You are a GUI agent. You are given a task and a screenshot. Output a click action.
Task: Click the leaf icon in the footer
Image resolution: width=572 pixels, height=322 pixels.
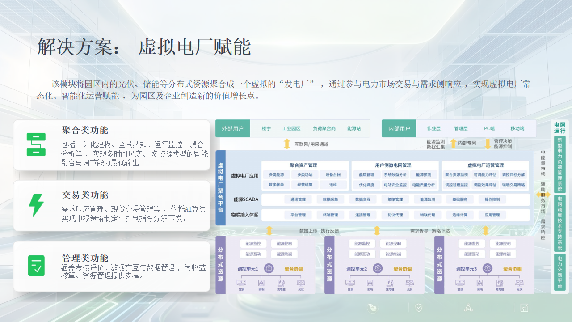point(372,308)
